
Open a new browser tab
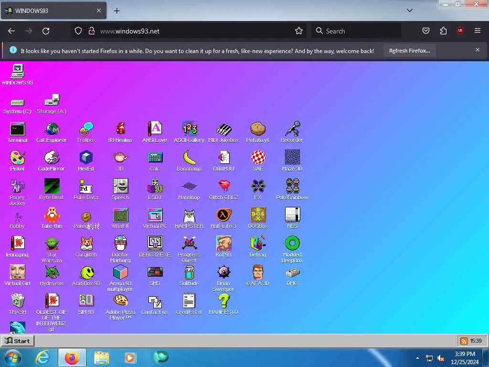(x=117, y=11)
